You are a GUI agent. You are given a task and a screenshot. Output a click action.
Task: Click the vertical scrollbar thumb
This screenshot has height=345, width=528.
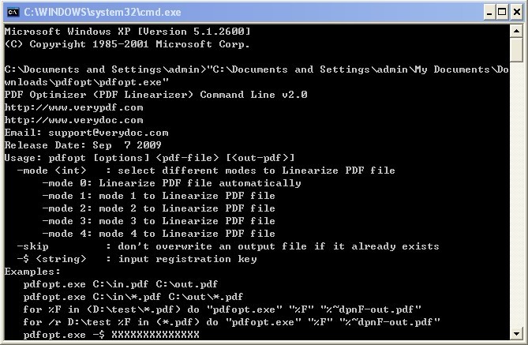pyautogui.click(x=516, y=50)
